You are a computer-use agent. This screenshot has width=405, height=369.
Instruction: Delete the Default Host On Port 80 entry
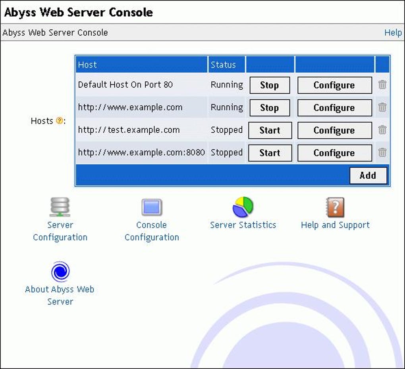pos(382,85)
